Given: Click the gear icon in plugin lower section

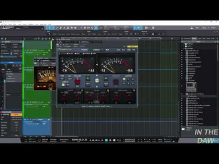Looking at the screenshot, I should tap(108, 91).
